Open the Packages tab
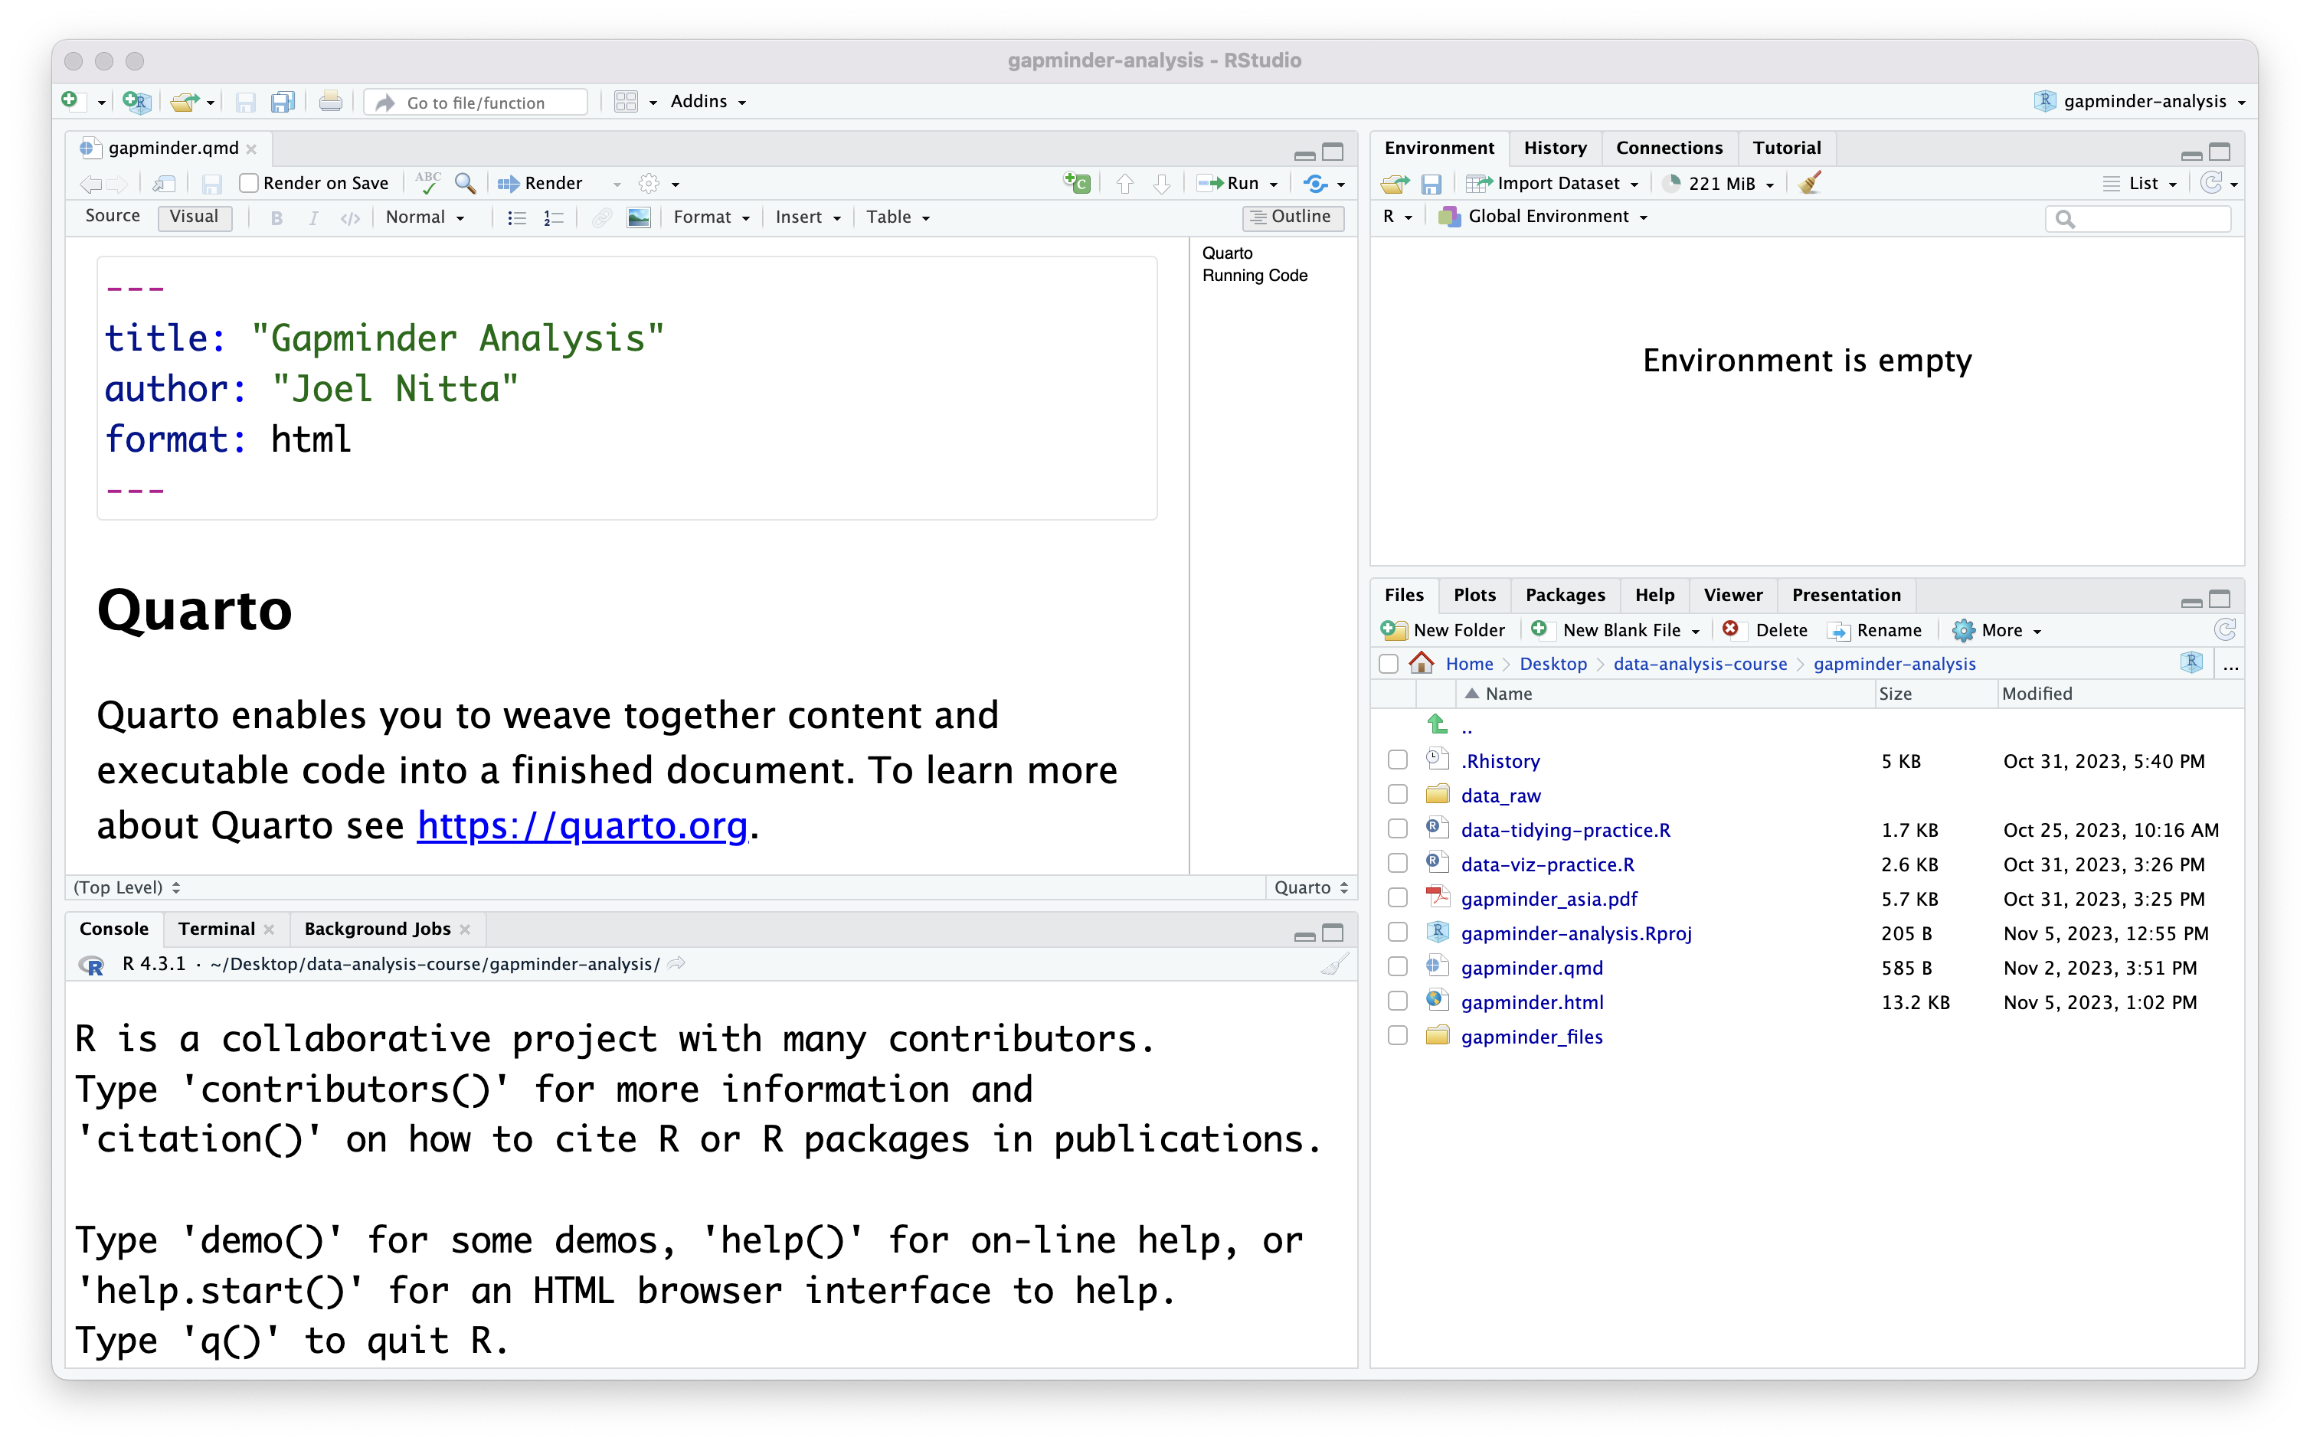The height and width of the screenshot is (1444, 2310). tap(1564, 595)
